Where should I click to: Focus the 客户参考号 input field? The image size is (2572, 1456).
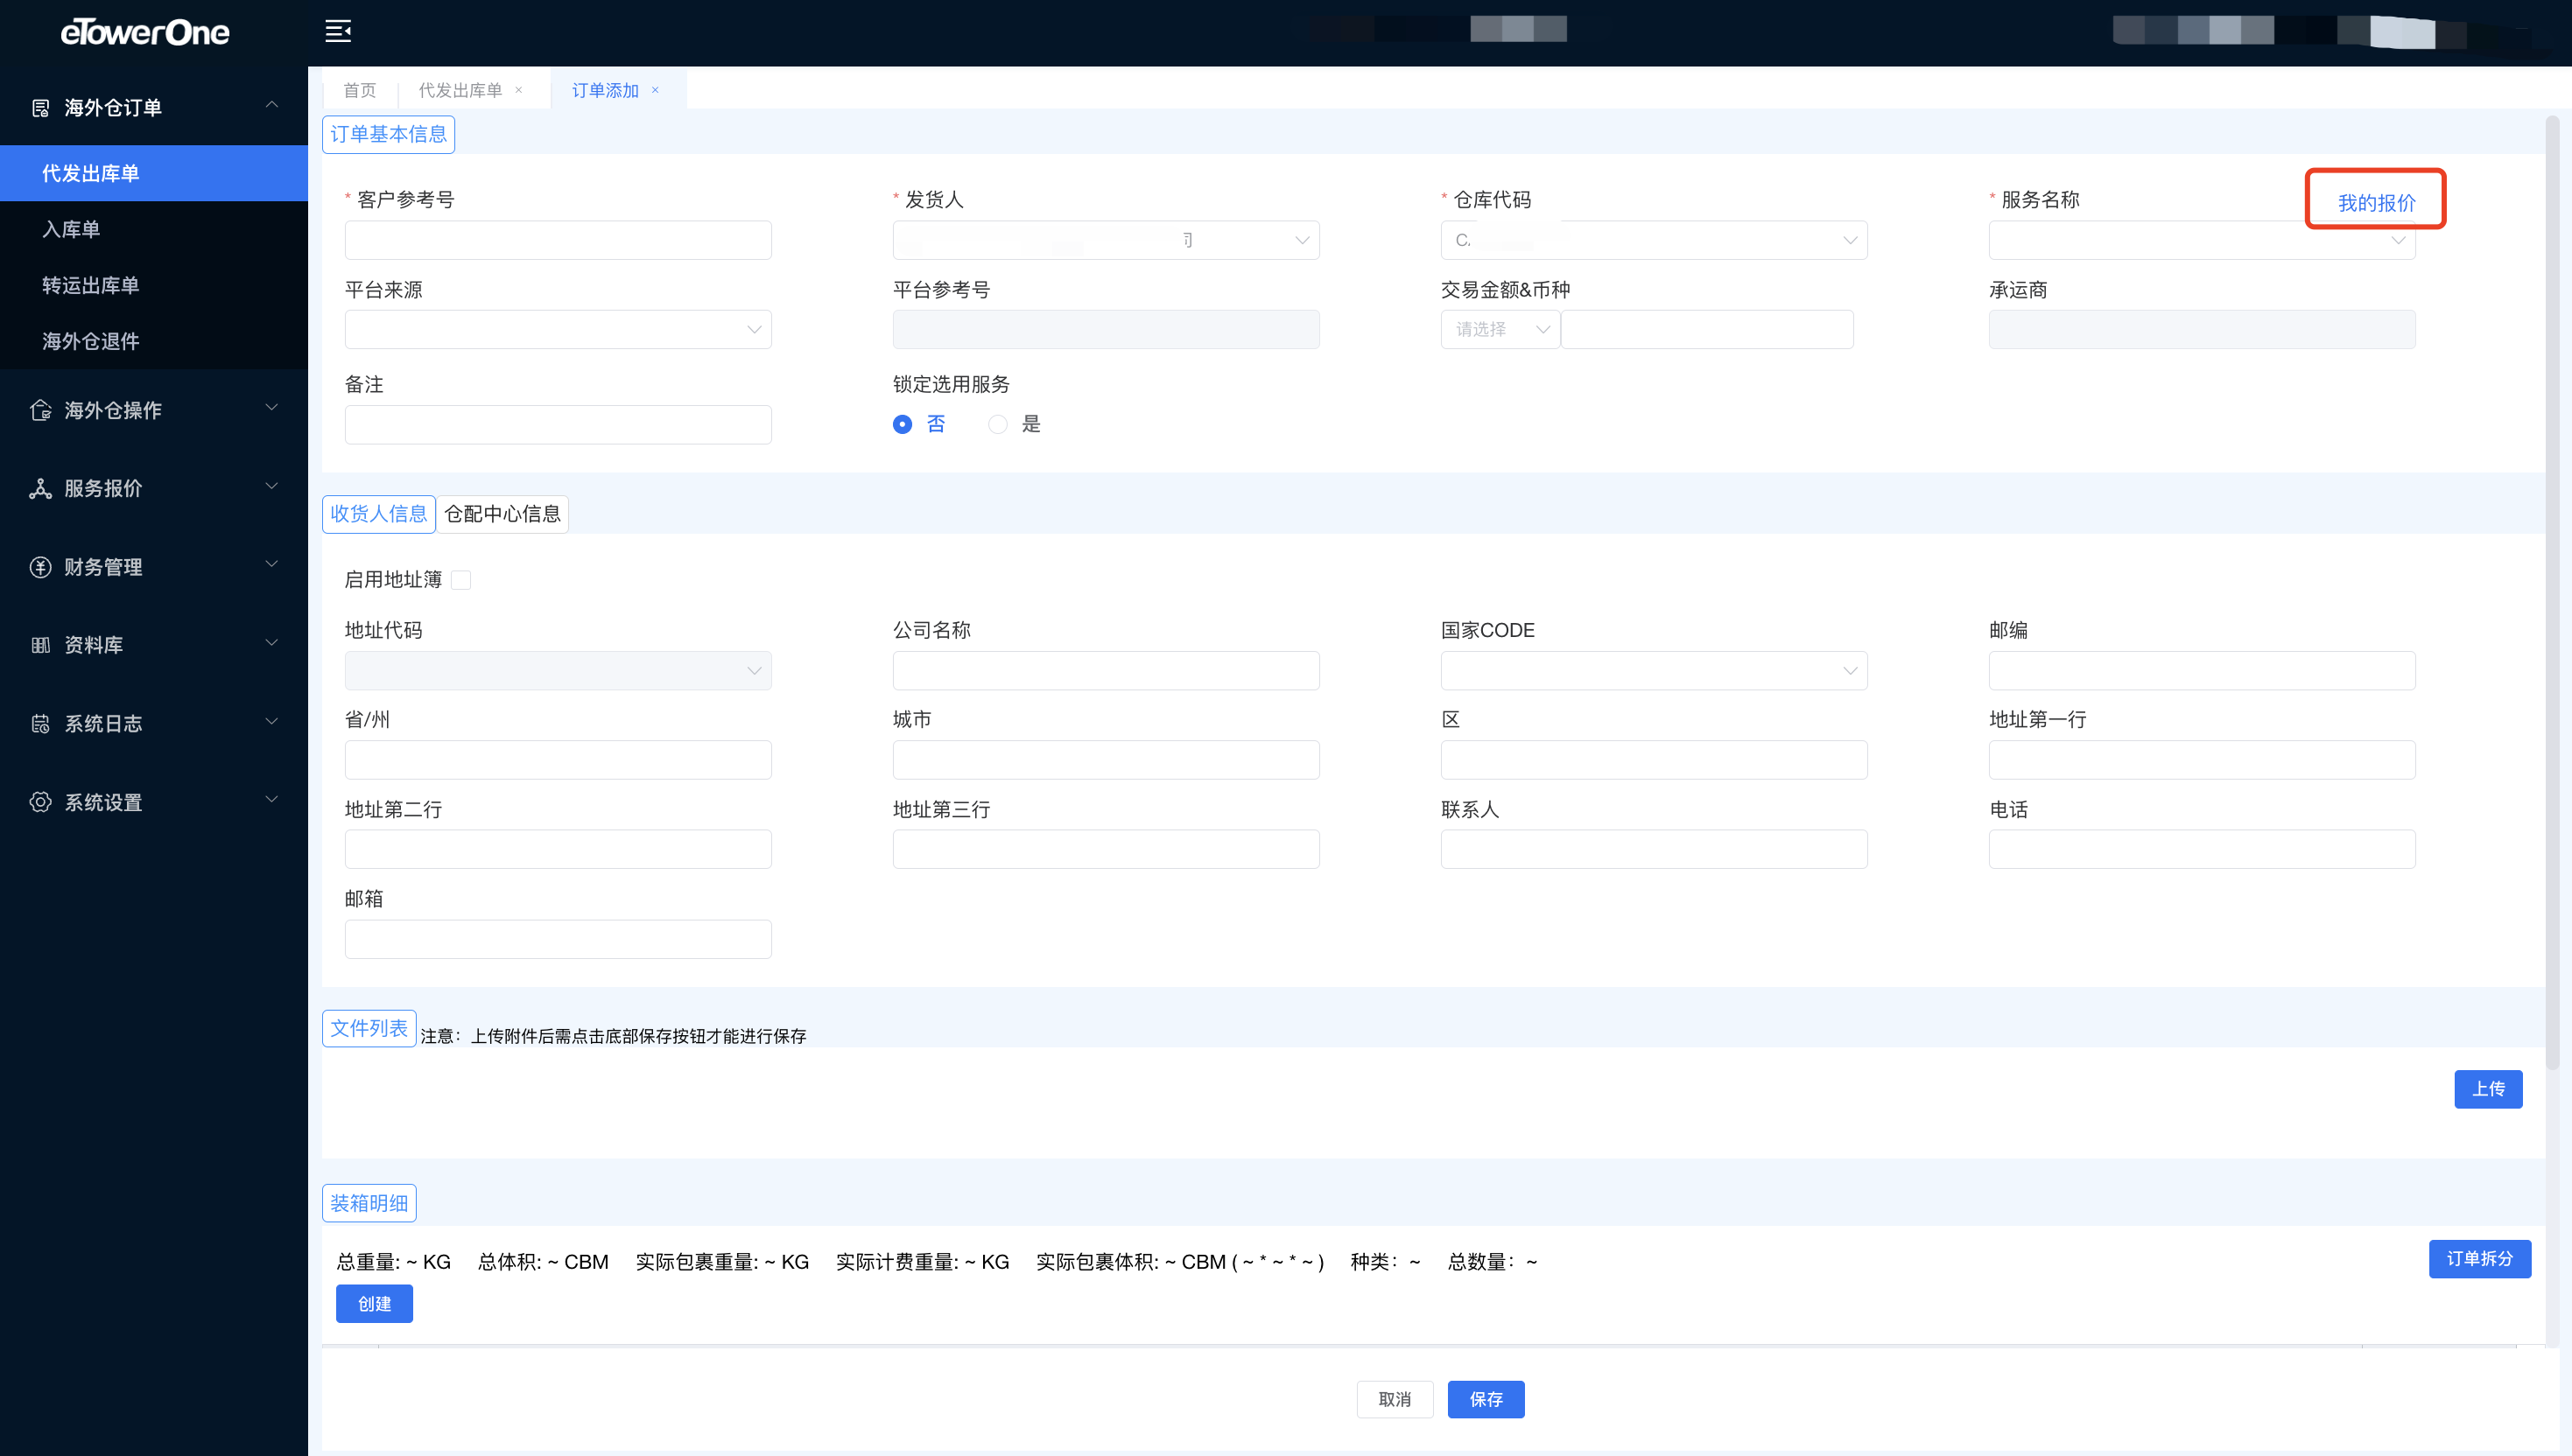[559, 240]
